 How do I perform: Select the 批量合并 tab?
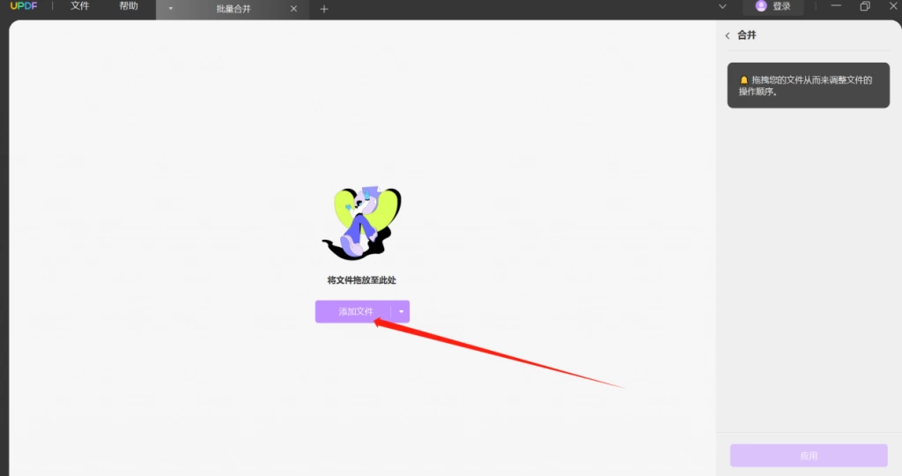[233, 9]
